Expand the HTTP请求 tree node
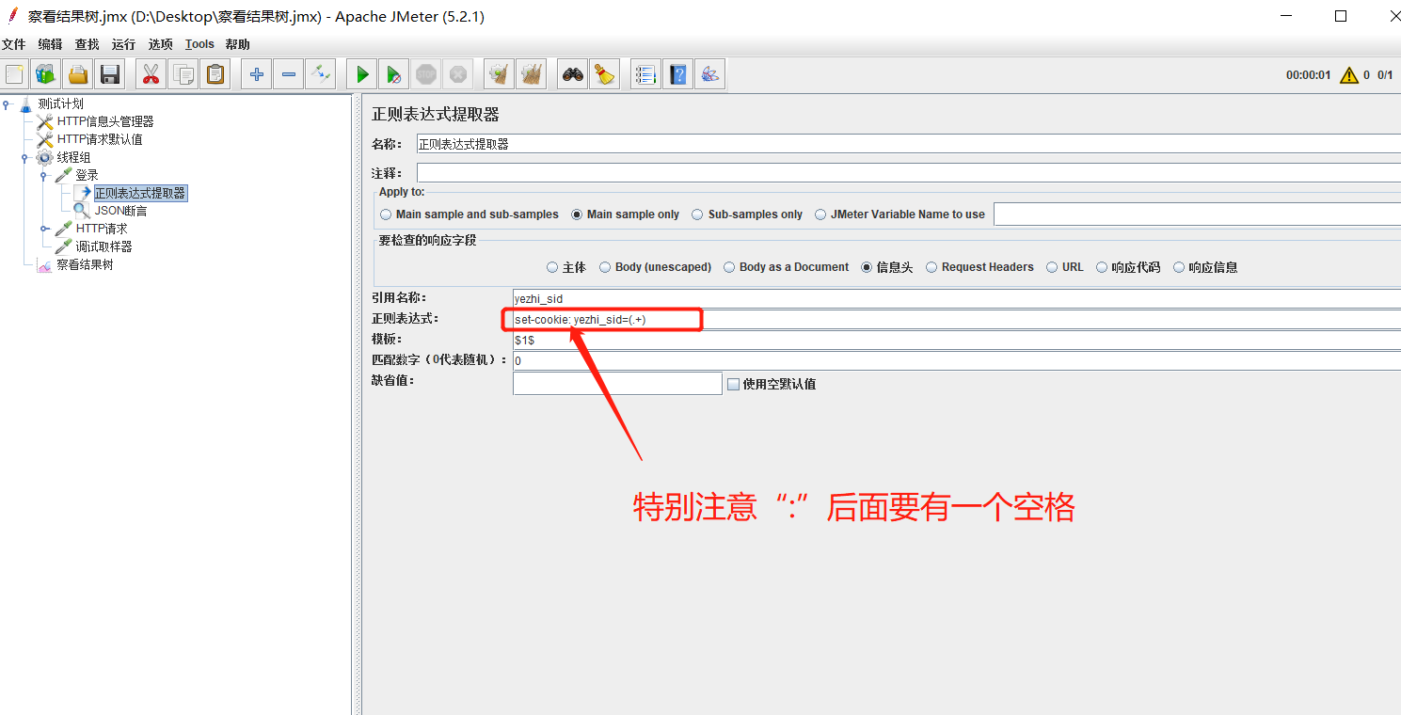1401x715 pixels. pos(44,229)
